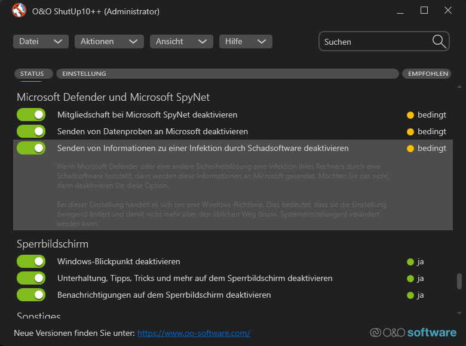
Task: Toggle Benachrichtigungen auf dem Sperrbildschirm switch
Action: [31, 295]
